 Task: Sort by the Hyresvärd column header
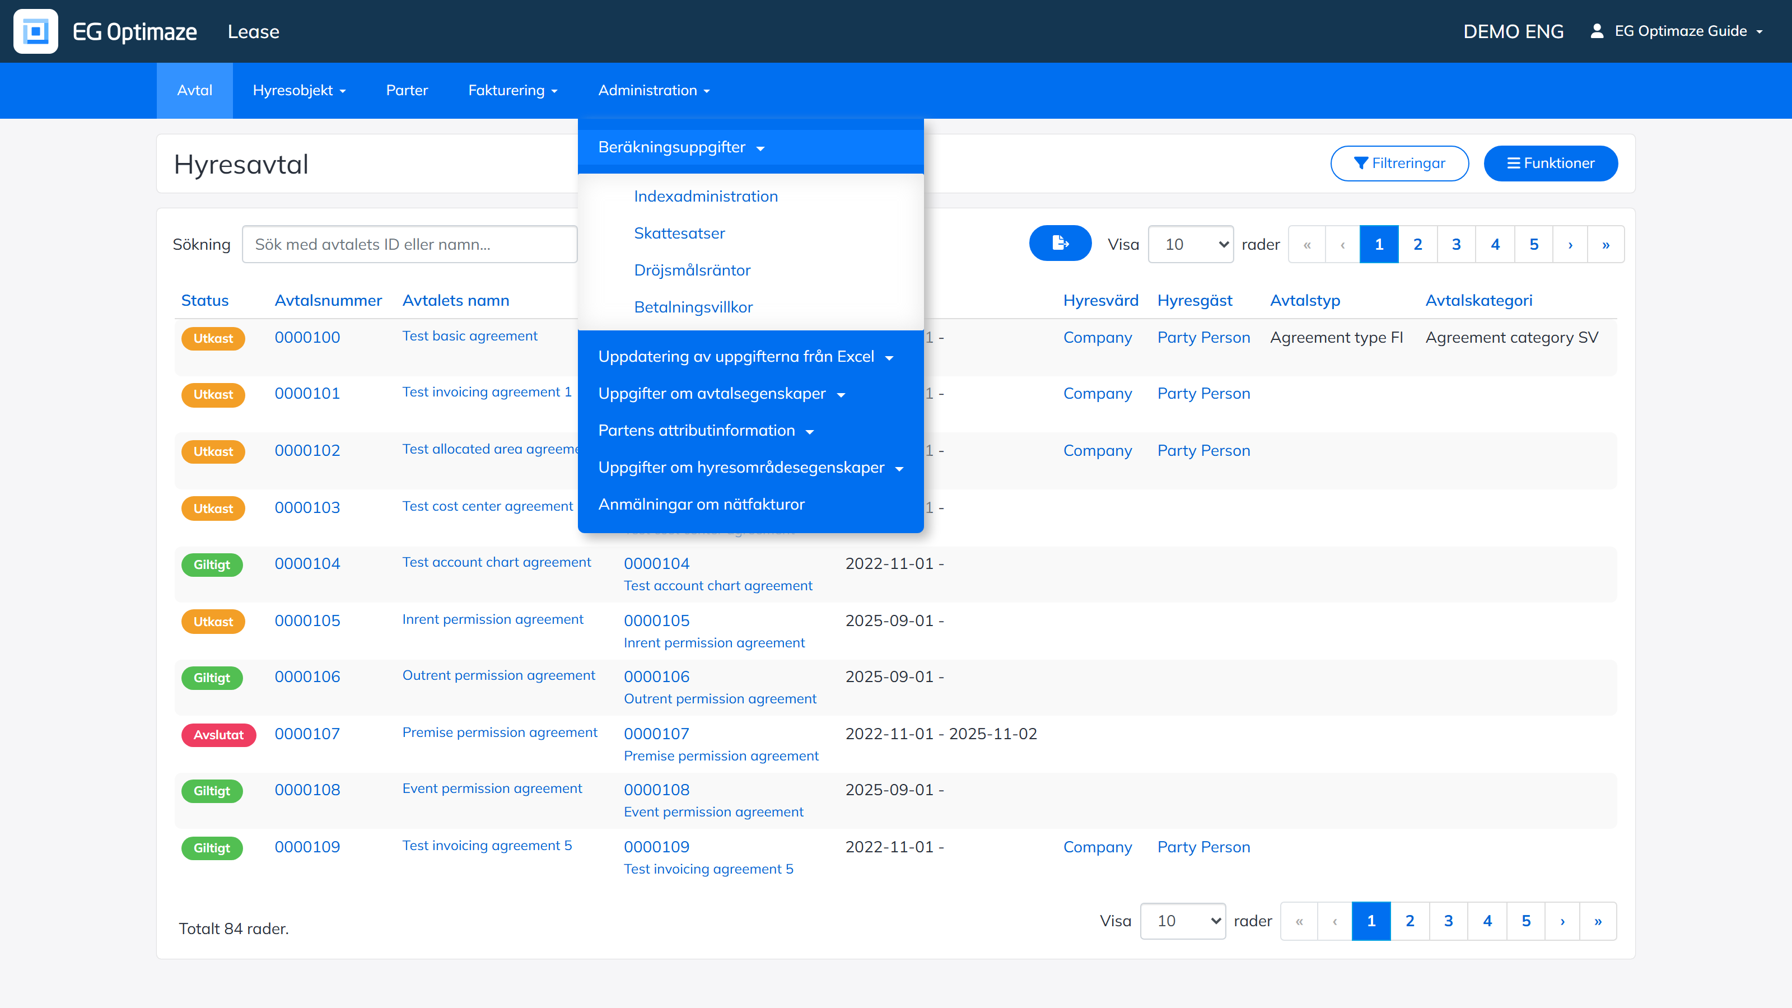pos(1100,301)
